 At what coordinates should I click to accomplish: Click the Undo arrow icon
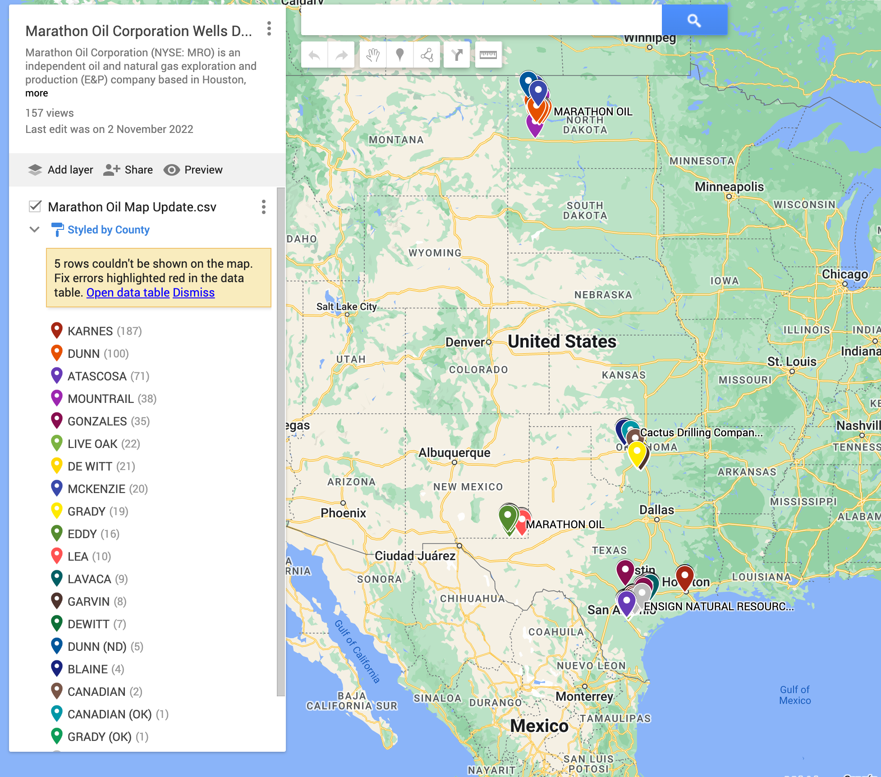tap(314, 54)
